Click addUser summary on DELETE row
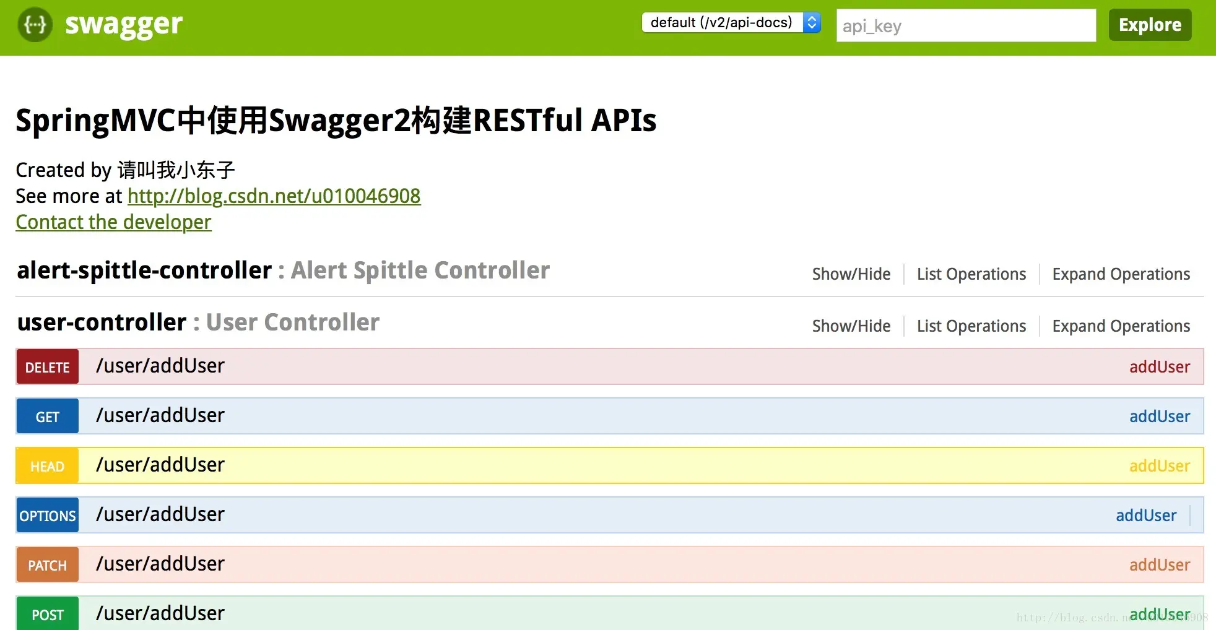Image resolution: width=1216 pixels, height=630 pixels. tap(1160, 367)
